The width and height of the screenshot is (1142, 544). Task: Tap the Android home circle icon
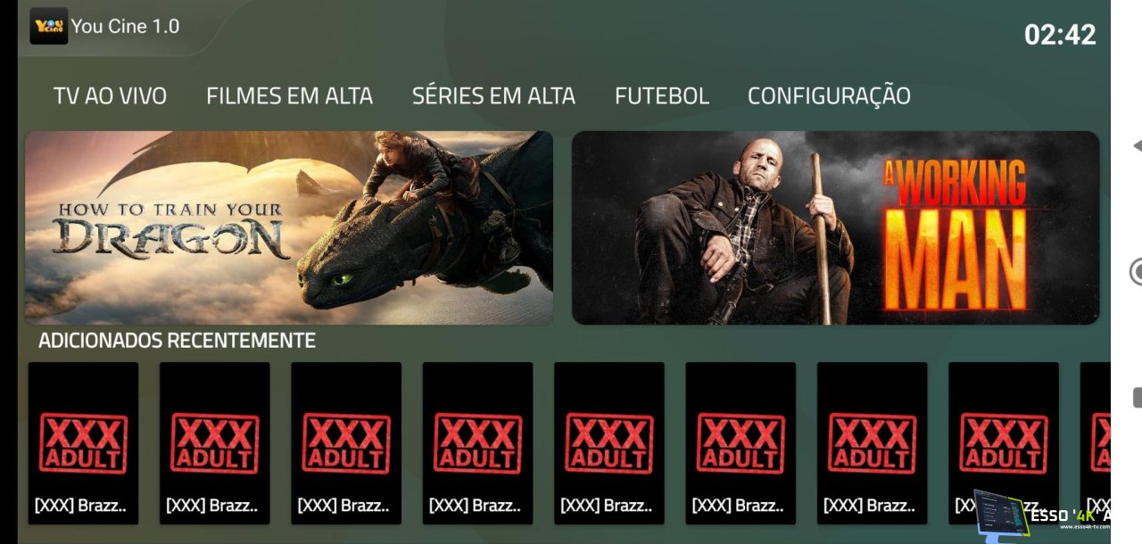1136,271
